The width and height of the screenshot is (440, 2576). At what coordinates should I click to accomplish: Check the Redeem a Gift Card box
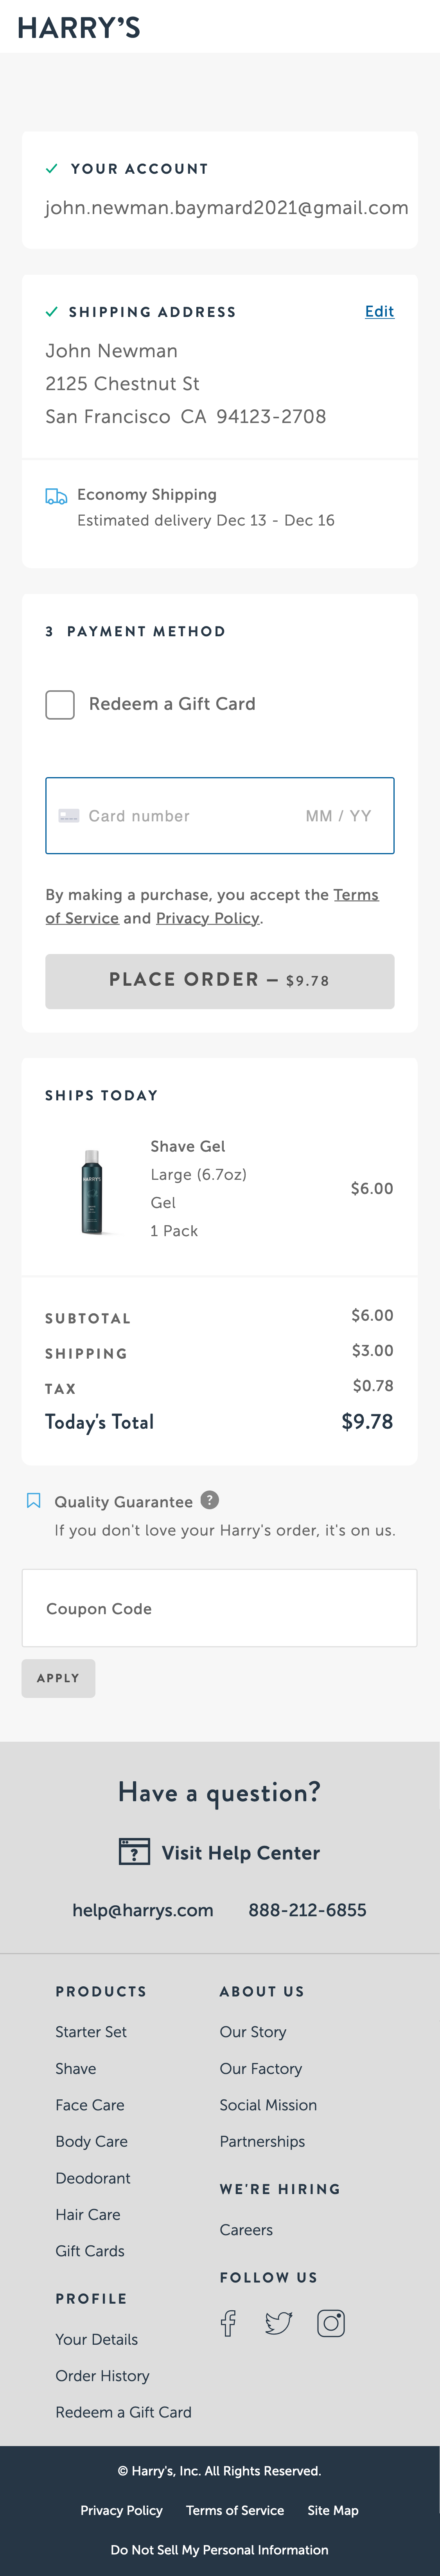point(60,704)
